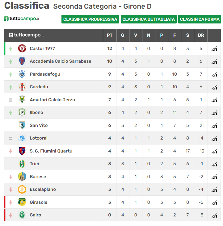Open the stats chart icon for Gairo
This screenshot has width=223, height=226.
[x=214, y=215]
